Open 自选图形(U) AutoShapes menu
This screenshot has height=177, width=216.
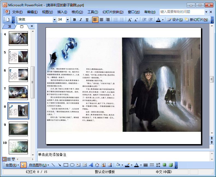(39, 165)
